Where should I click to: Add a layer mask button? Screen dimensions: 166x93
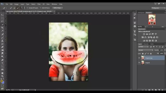[x=149, y=90]
